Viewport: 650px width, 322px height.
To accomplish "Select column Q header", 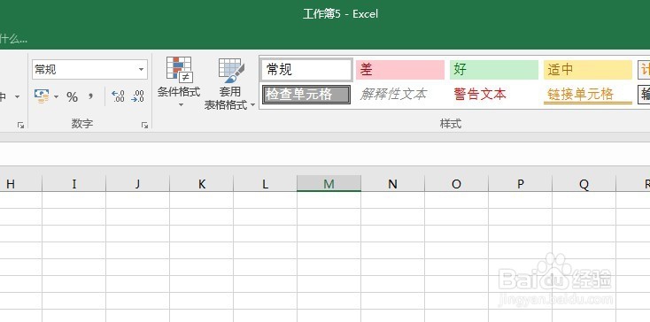I will tap(584, 183).
